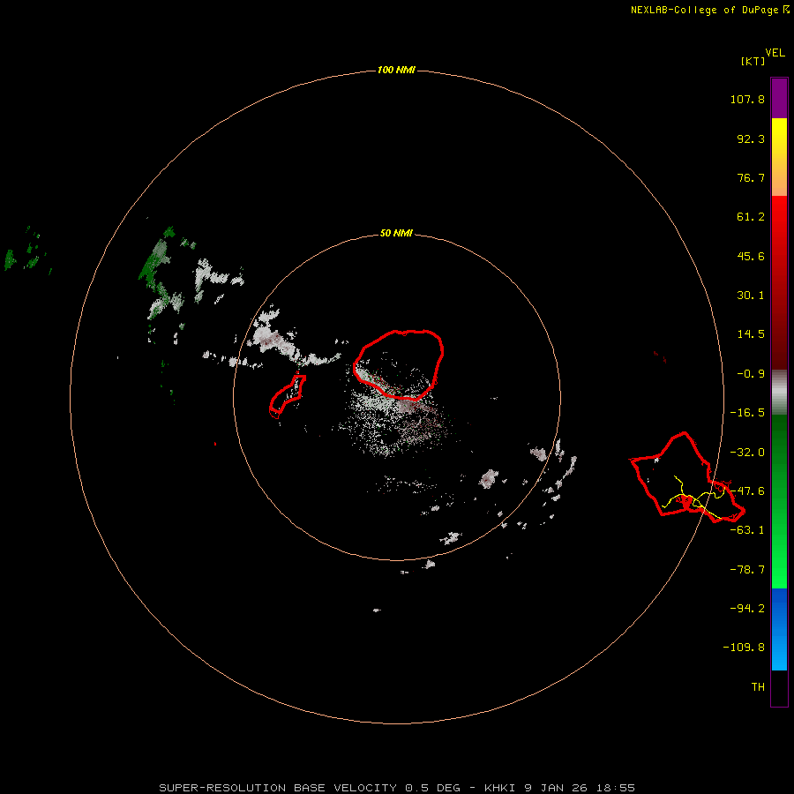Click the TH label at the bottom of the legend
Screen dimensions: 794x794
pyautogui.click(x=758, y=687)
